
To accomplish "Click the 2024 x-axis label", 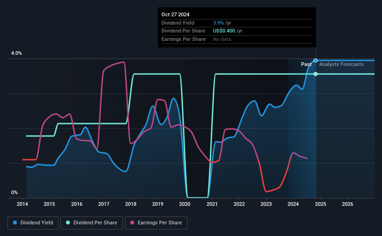I will 293,204.
